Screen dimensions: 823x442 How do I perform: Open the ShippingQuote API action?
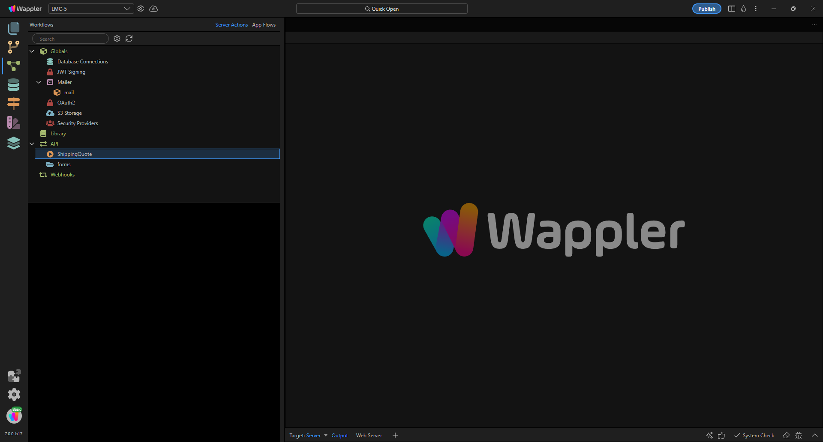[157, 154]
